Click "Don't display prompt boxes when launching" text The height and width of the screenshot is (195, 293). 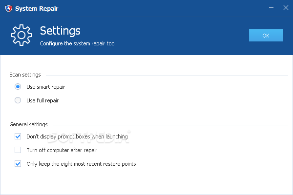[x=77, y=136]
